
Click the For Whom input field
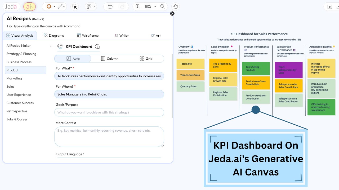[x=109, y=94]
